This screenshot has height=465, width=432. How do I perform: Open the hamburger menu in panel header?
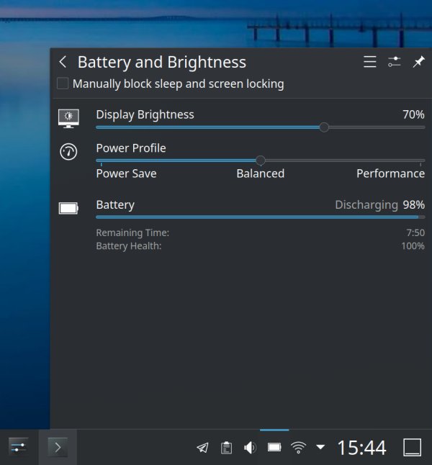tap(369, 62)
